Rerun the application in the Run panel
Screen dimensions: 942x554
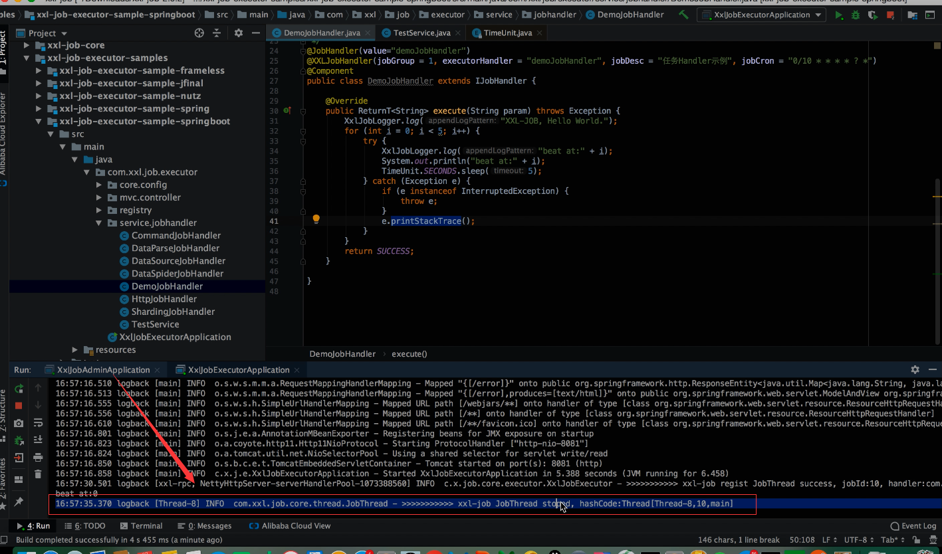click(19, 388)
